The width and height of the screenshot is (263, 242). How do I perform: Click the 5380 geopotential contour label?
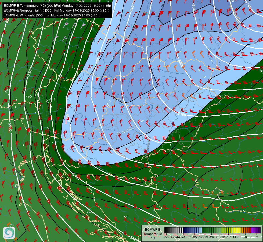[182, 114]
